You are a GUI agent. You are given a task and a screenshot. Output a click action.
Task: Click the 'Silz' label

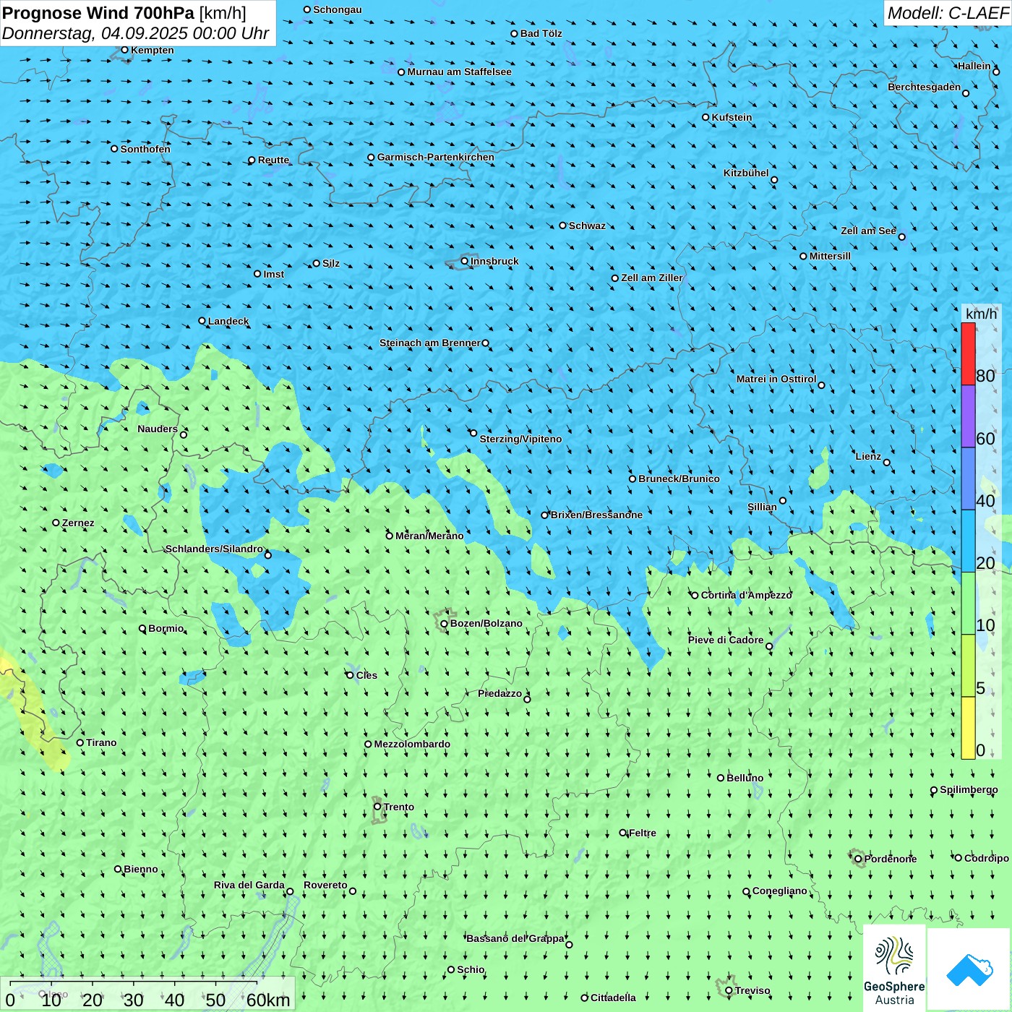[x=331, y=263]
